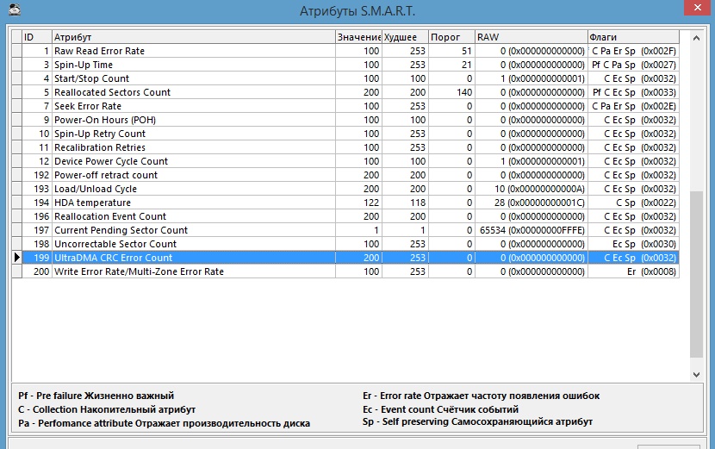The height and width of the screenshot is (449, 715).
Task: Click flags Ec Sp (0x0030)
Action: point(644,244)
